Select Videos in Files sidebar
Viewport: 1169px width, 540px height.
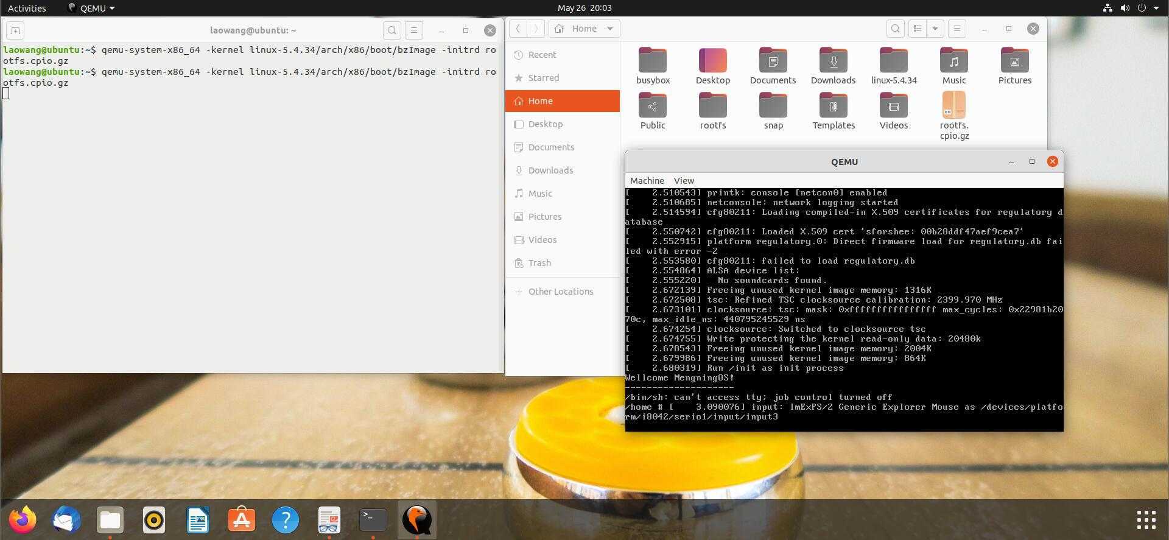[x=563, y=240]
